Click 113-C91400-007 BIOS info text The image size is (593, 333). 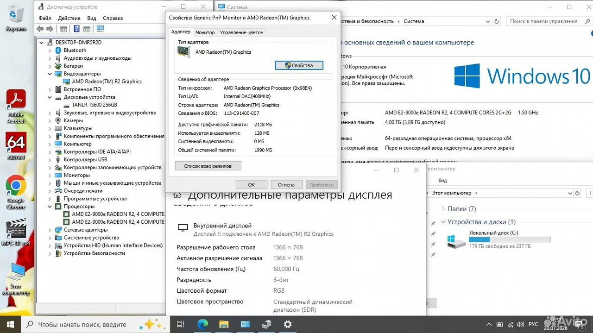[x=241, y=113]
